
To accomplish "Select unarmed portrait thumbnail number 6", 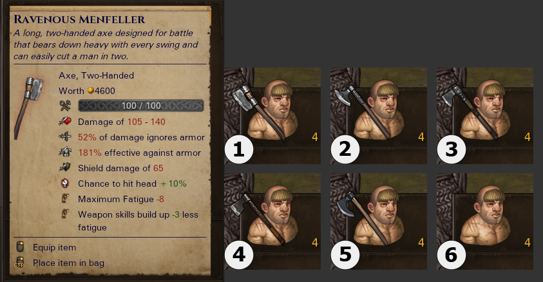I will [x=485, y=221].
